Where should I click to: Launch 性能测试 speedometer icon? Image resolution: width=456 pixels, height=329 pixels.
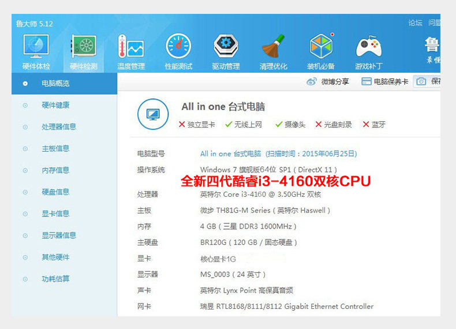click(178, 46)
